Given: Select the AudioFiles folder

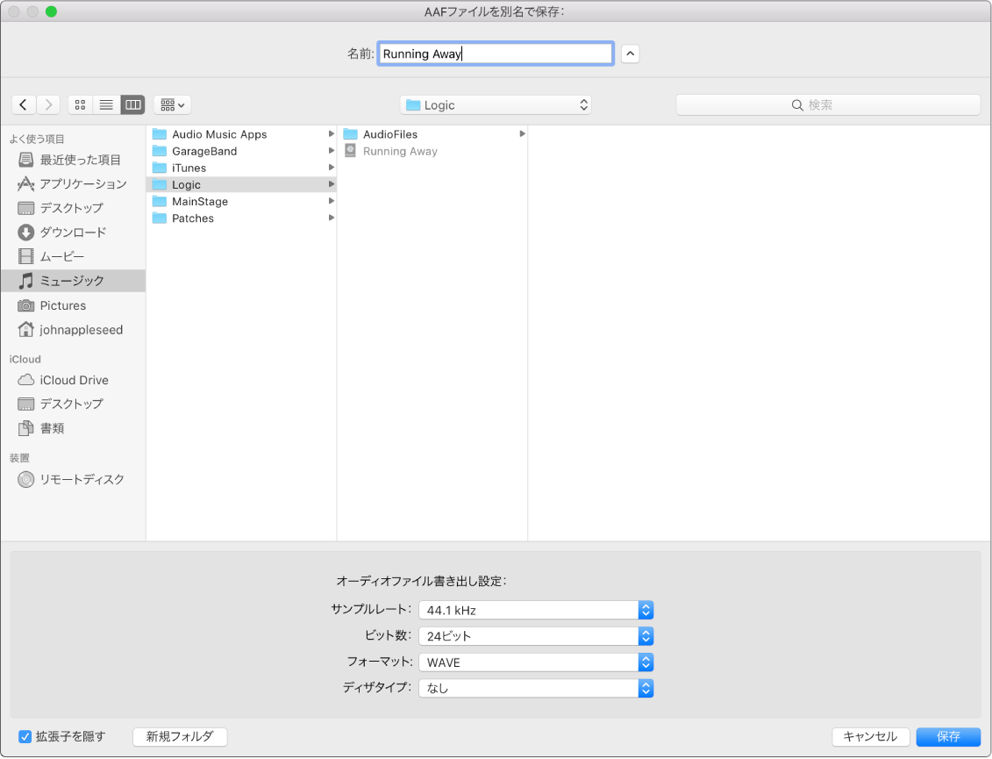Looking at the screenshot, I should (x=432, y=134).
